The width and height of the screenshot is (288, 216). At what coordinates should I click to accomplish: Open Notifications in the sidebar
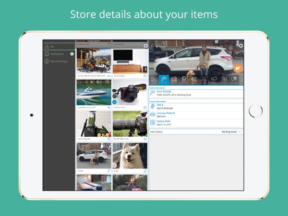(x=59, y=54)
